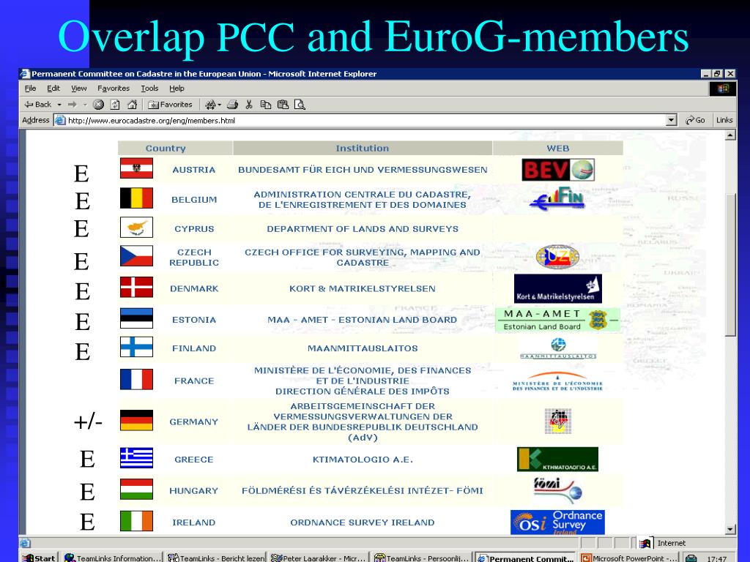Click 'MAANMITTAUSLAITOS' institution text
750x562 pixels.
363,348
